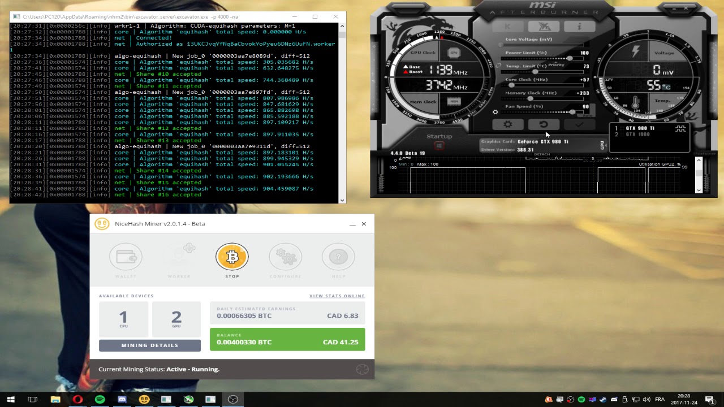Select GTX 980 Ti in GPU list
724x407 pixels.
tap(640, 128)
